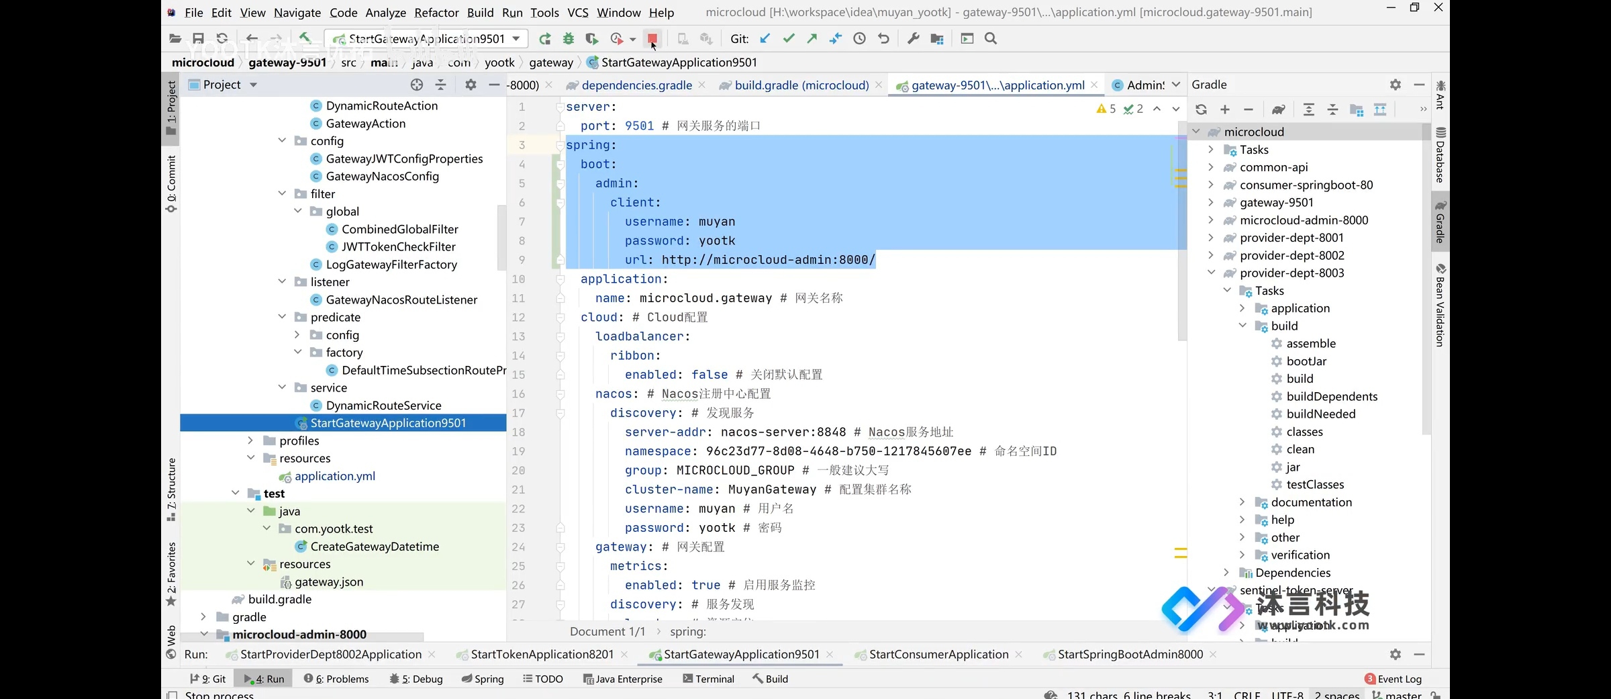Go to next highlighted error arrow
This screenshot has width=1611, height=699.
pos(1176,109)
